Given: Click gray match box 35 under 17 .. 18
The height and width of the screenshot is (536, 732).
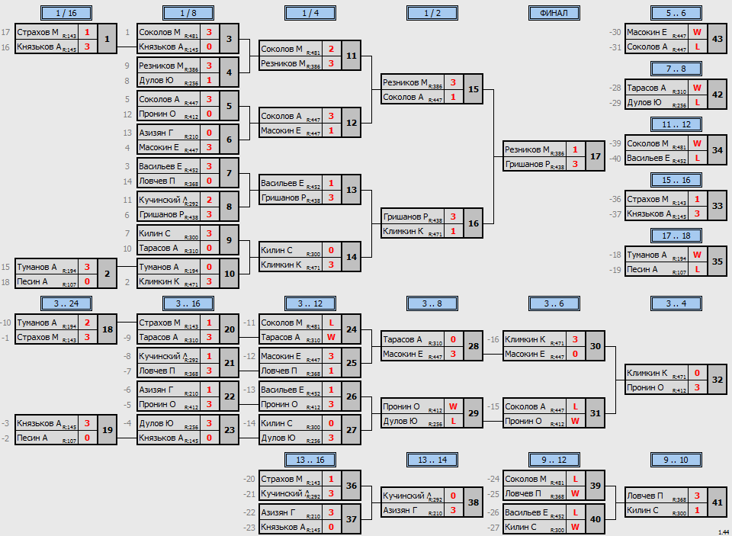Looking at the screenshot, I should coord(718,262).
